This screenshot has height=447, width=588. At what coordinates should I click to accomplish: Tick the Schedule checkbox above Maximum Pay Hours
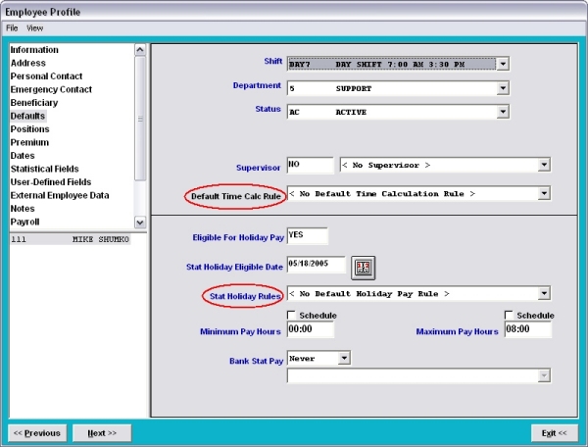(509, 315)
